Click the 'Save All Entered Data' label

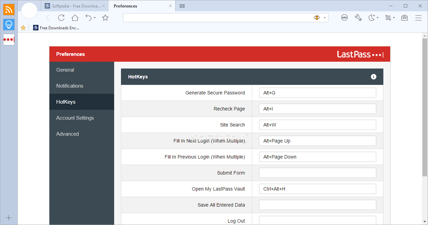click(221, 205)
